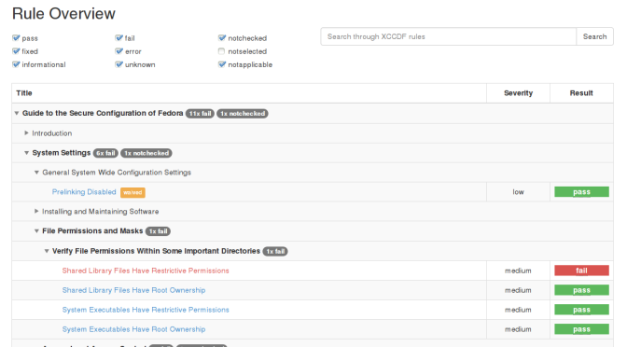Uncheck the fixed filter checkbox
The width and height of the screenshot is (627, 347).
[16, 51]
